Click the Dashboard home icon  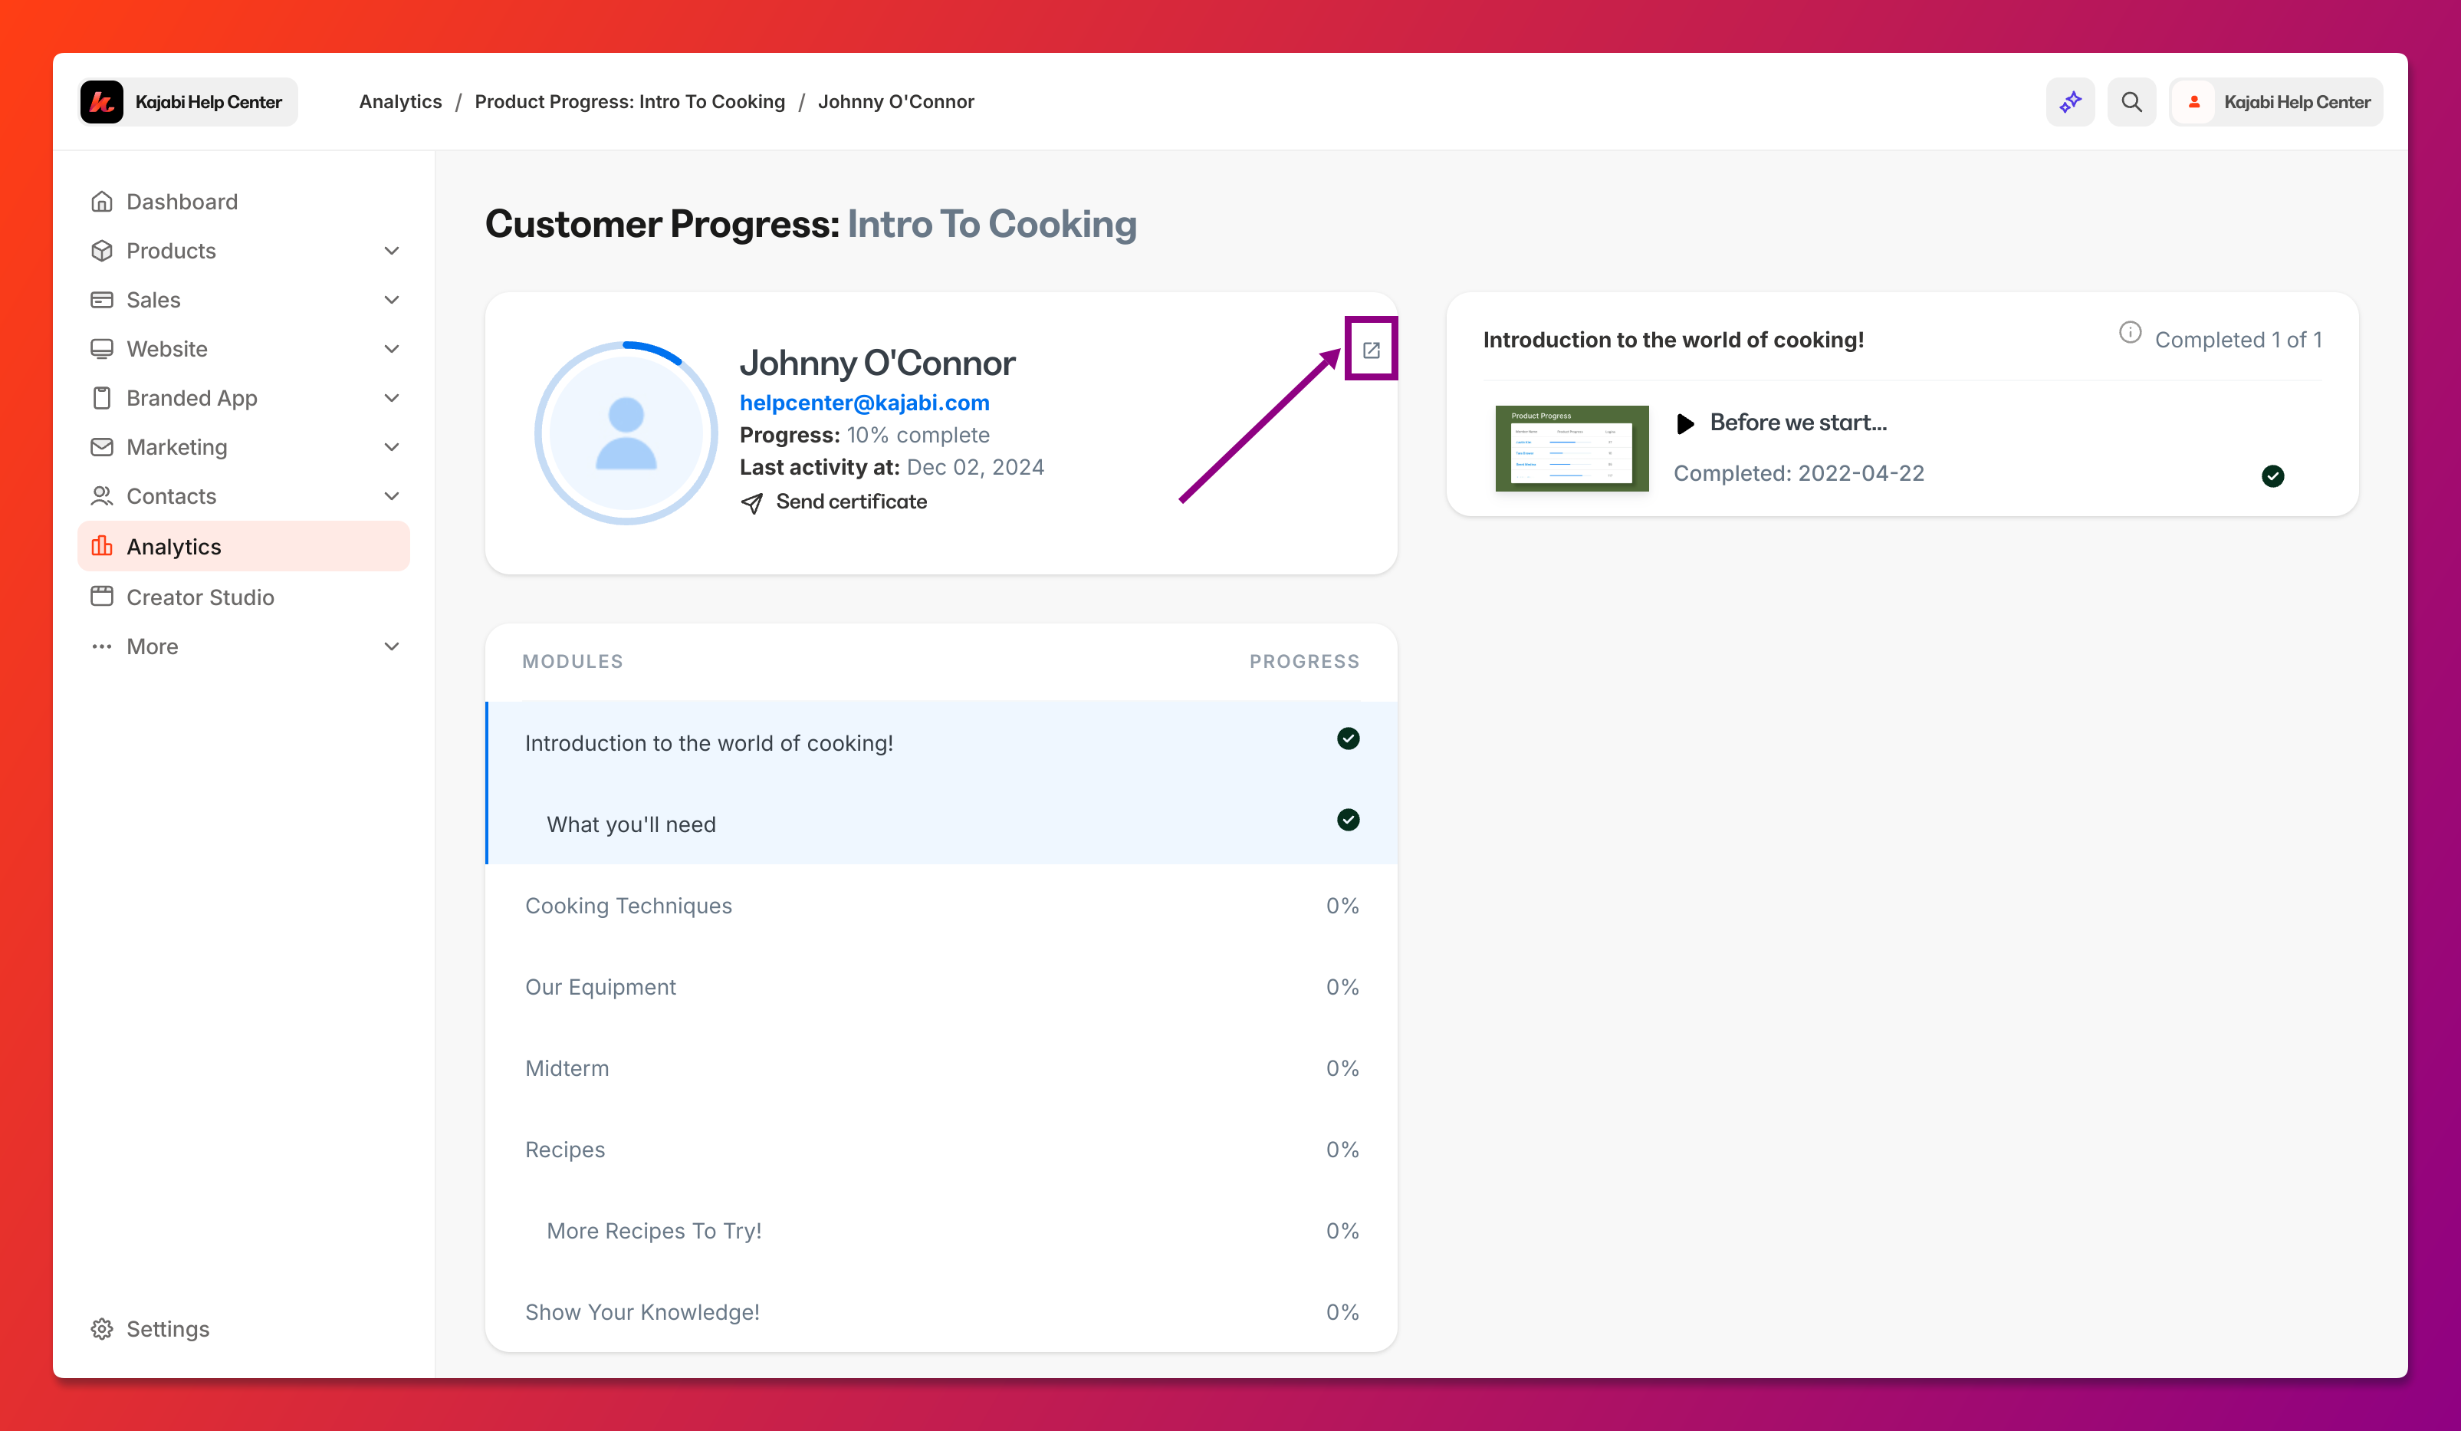pos(101,201)
